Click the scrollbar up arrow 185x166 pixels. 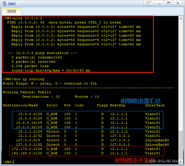pyautogui.click(x=181, y=19)
